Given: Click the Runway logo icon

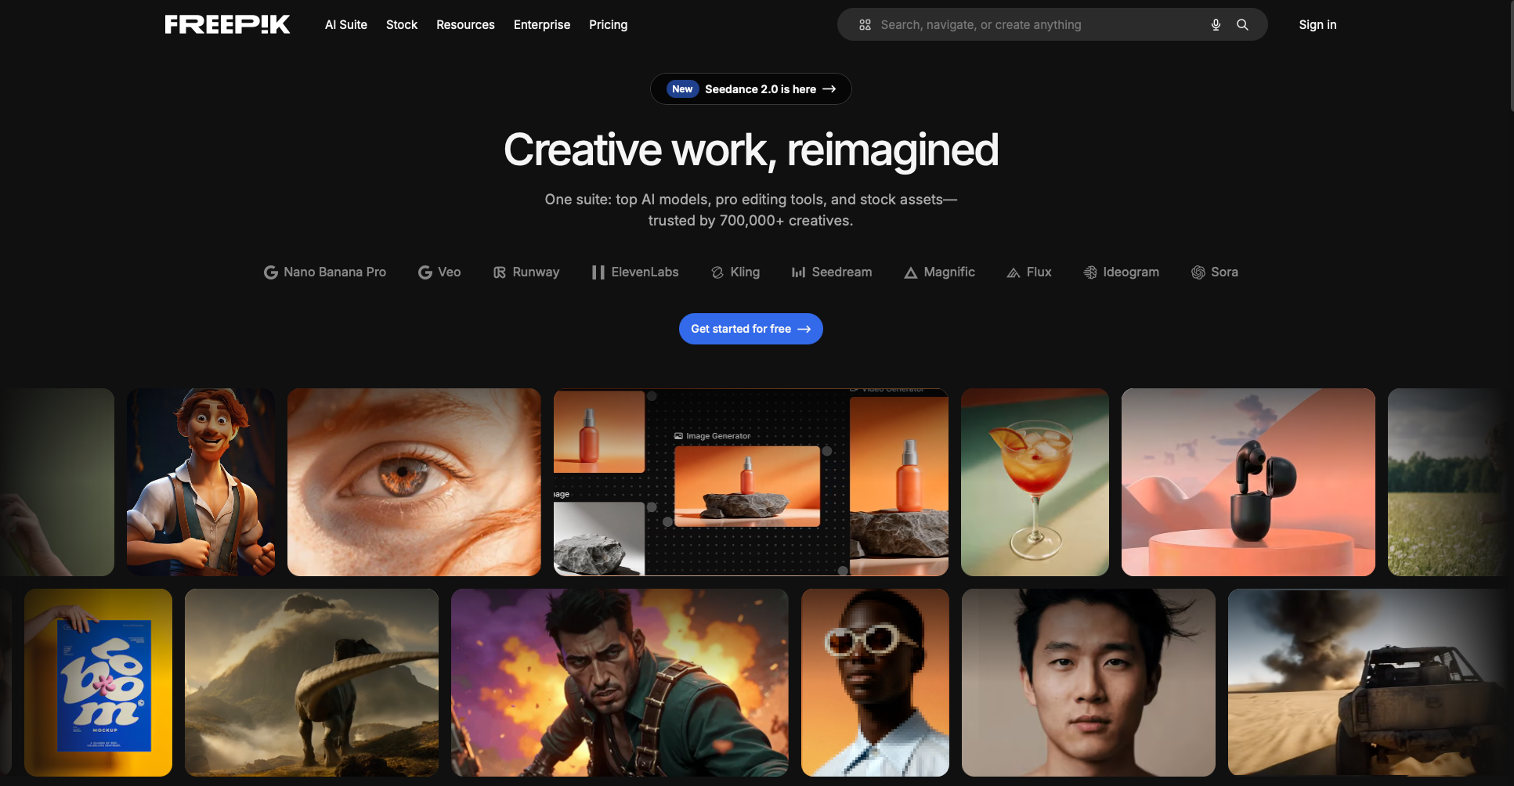Looking at the screenshot, I should [x=500, y=272].
